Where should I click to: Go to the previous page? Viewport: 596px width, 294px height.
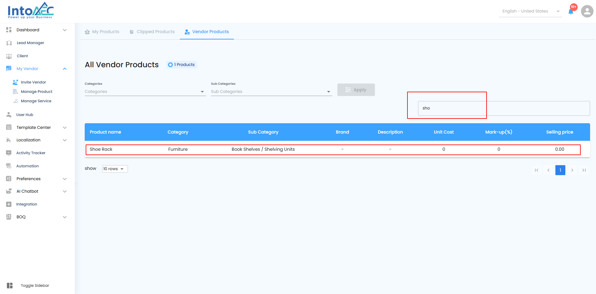548,170
